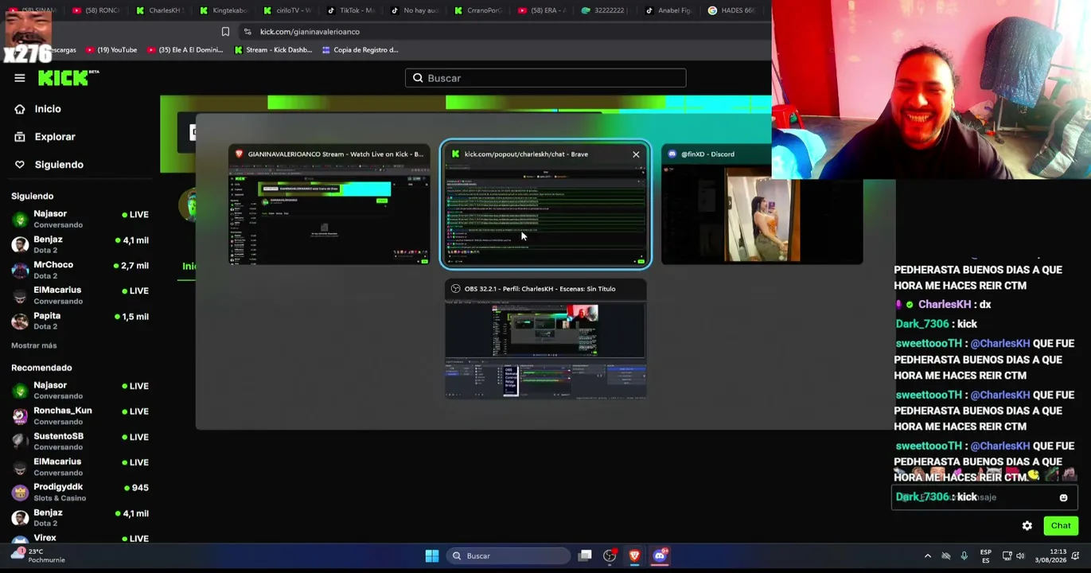Open Task View on the taskbar
Screen dimensions: 1091x573
click(585, 556)
